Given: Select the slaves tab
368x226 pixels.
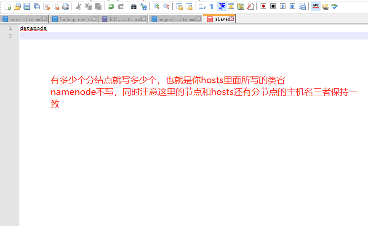Looking at the screenshot, I should [219, 19].
